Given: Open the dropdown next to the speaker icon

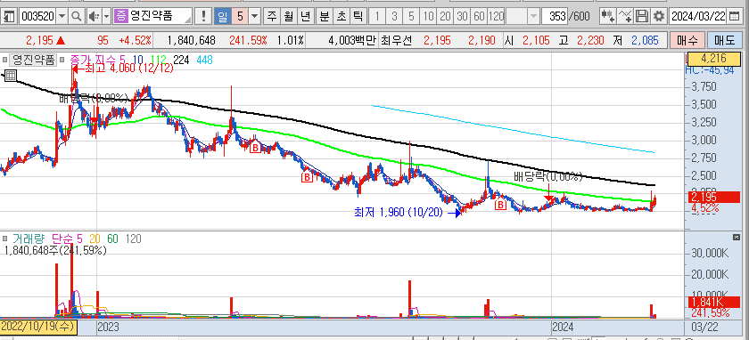Looking at the screenshot, I should pyautogui.click(x=106, y=17).
